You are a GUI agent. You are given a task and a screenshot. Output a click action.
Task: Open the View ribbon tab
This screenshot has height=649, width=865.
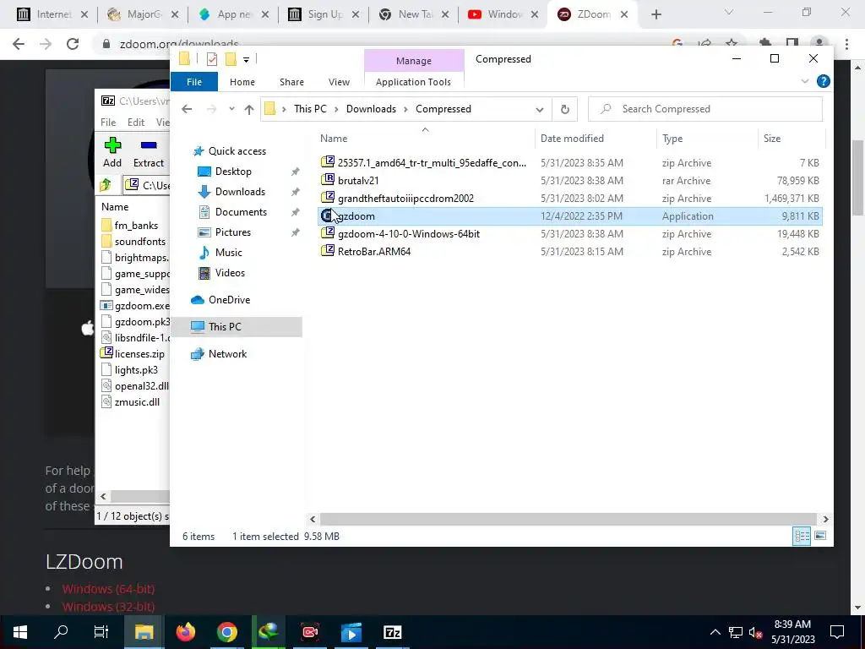coord(339,82)
